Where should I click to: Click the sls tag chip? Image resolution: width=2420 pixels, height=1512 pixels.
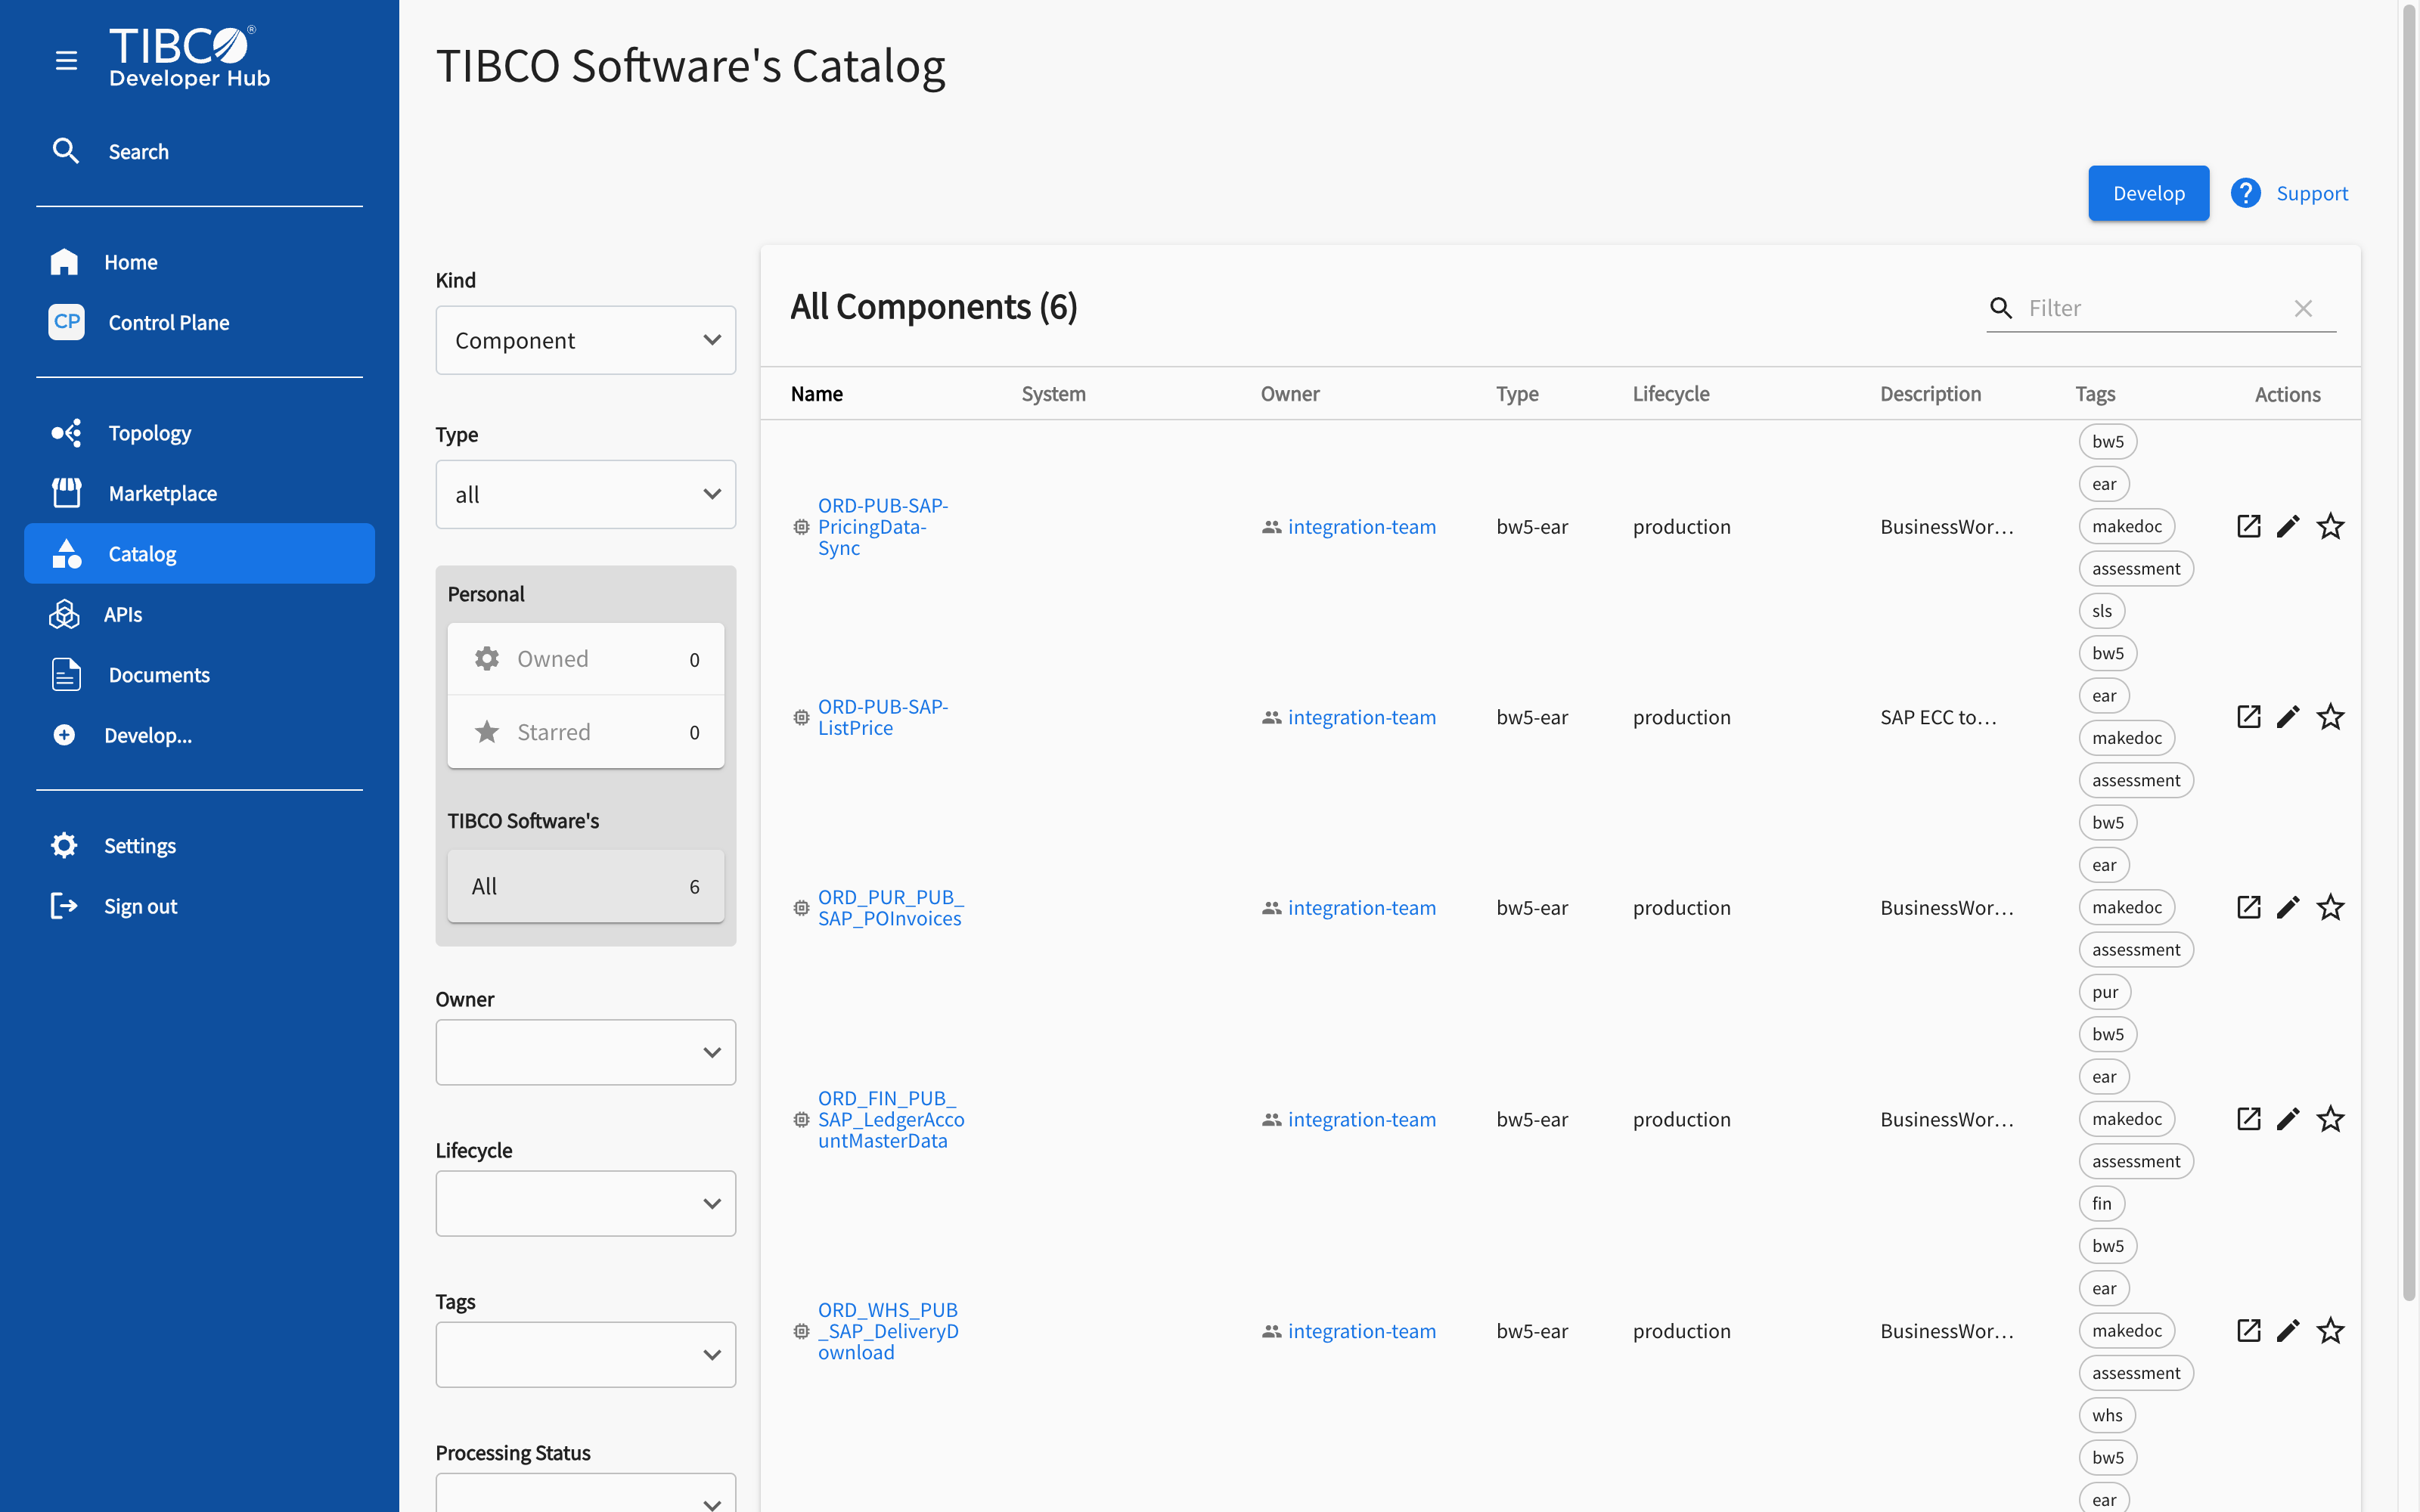pos(2102,611)
